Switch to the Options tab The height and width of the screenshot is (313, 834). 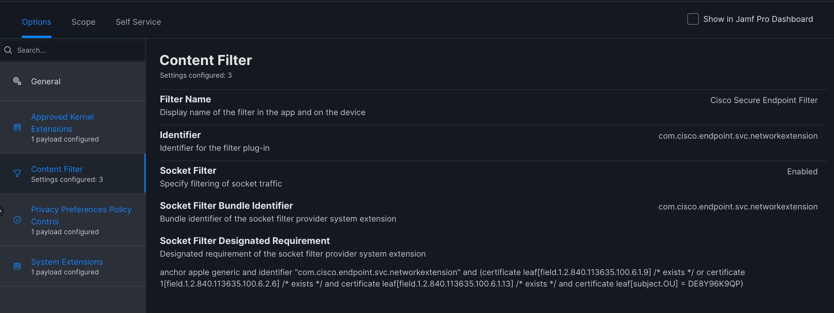37,22
